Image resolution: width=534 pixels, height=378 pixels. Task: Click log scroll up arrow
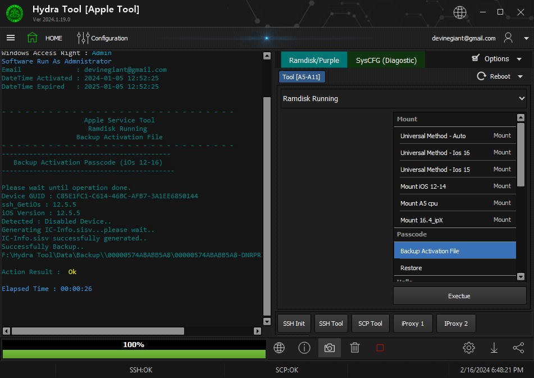click(267, 56)
